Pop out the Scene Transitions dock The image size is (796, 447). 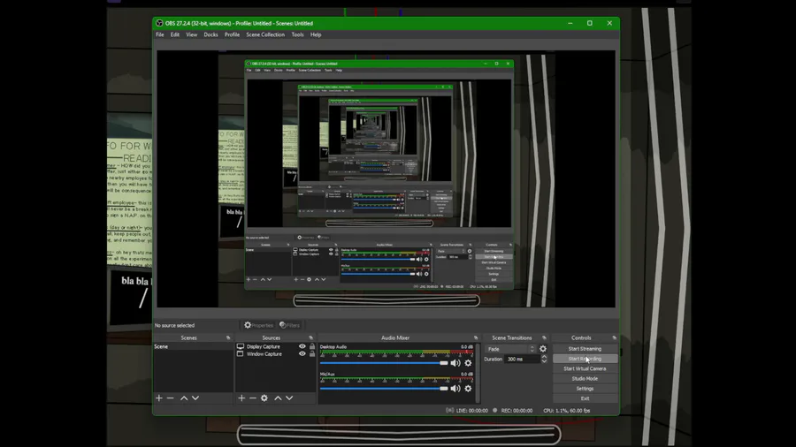[x=544, y=337]
